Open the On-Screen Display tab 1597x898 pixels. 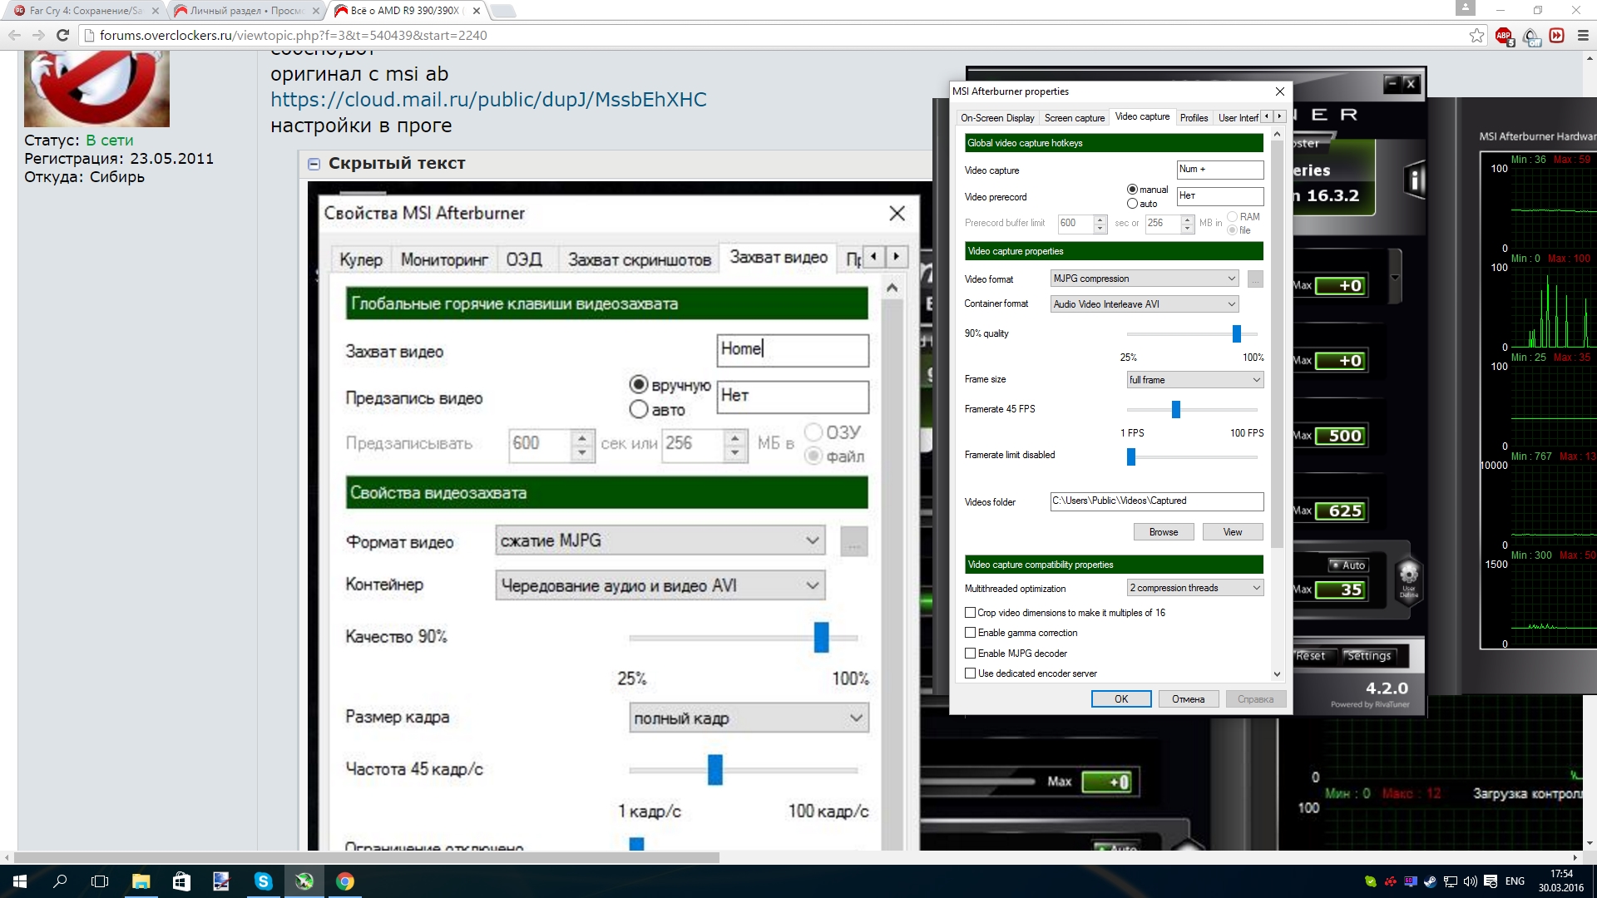997,118
